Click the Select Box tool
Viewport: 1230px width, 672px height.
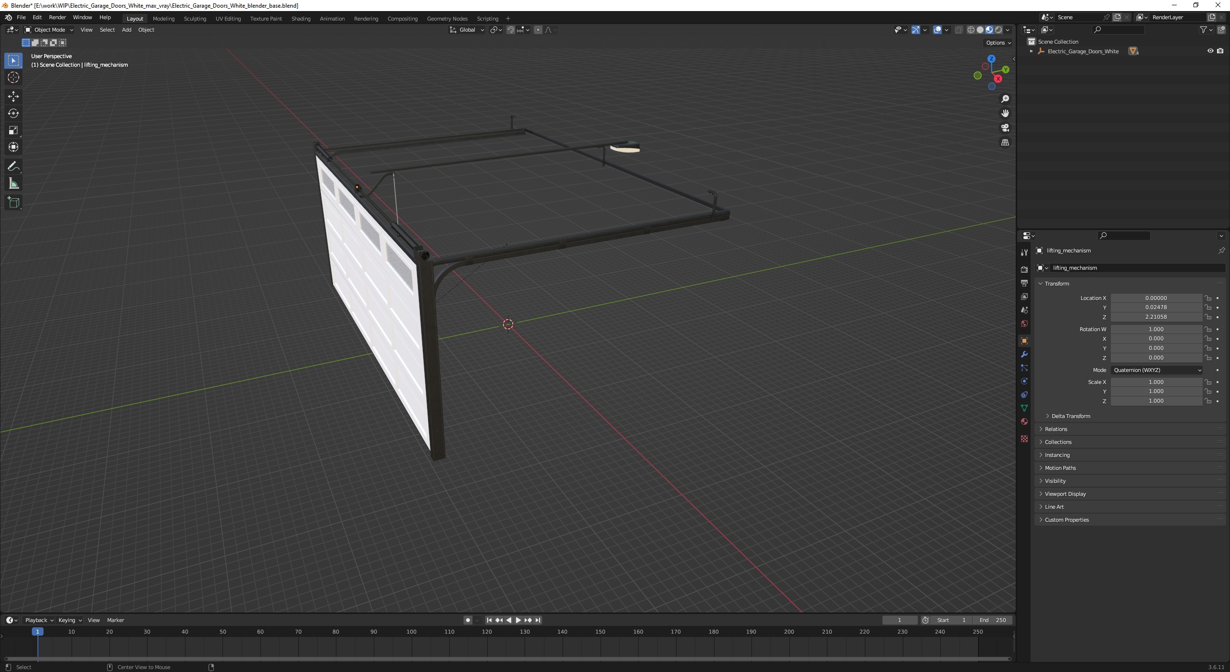[x=13, y=60]
